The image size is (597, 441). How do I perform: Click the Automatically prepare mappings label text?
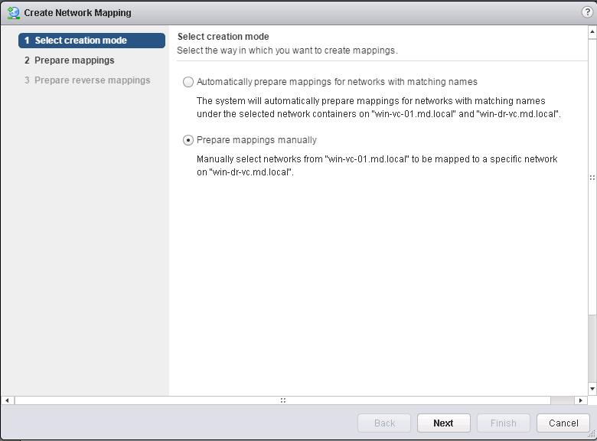click(337, 82)
